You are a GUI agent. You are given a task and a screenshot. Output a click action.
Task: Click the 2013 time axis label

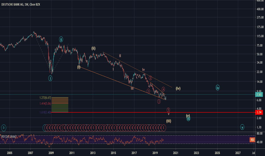click(93, 153)
